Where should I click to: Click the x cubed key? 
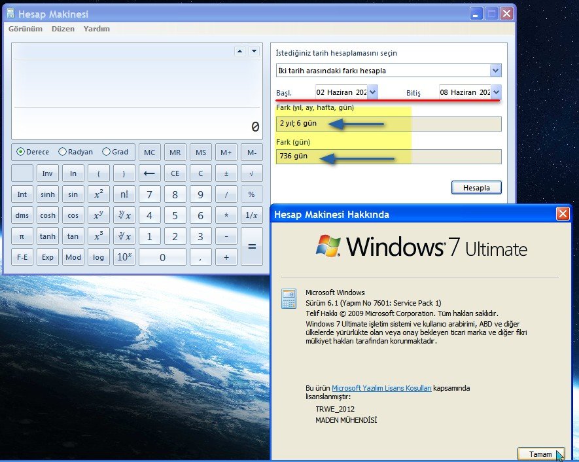pyautogui.click(x=99, y=236)
